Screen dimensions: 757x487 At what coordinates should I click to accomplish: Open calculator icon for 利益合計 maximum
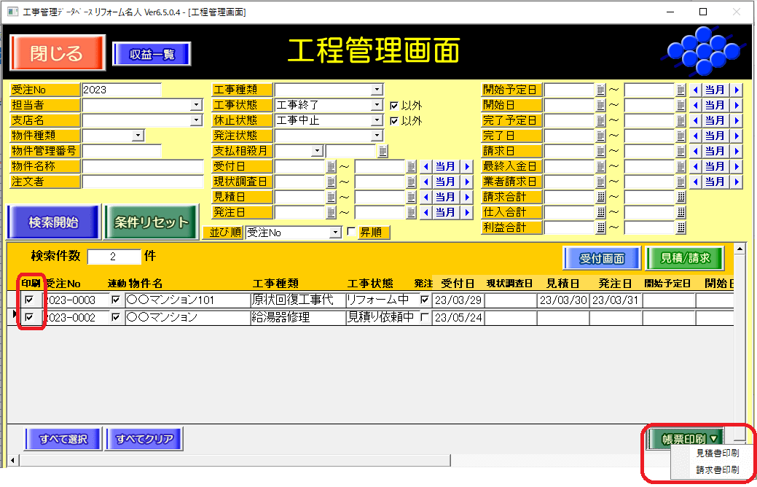point(680,227)
